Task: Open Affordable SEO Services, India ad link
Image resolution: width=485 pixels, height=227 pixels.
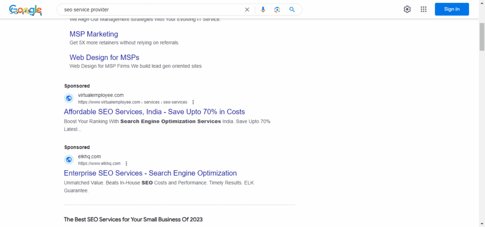Action: pyautogui.click(x=154, y=112)
